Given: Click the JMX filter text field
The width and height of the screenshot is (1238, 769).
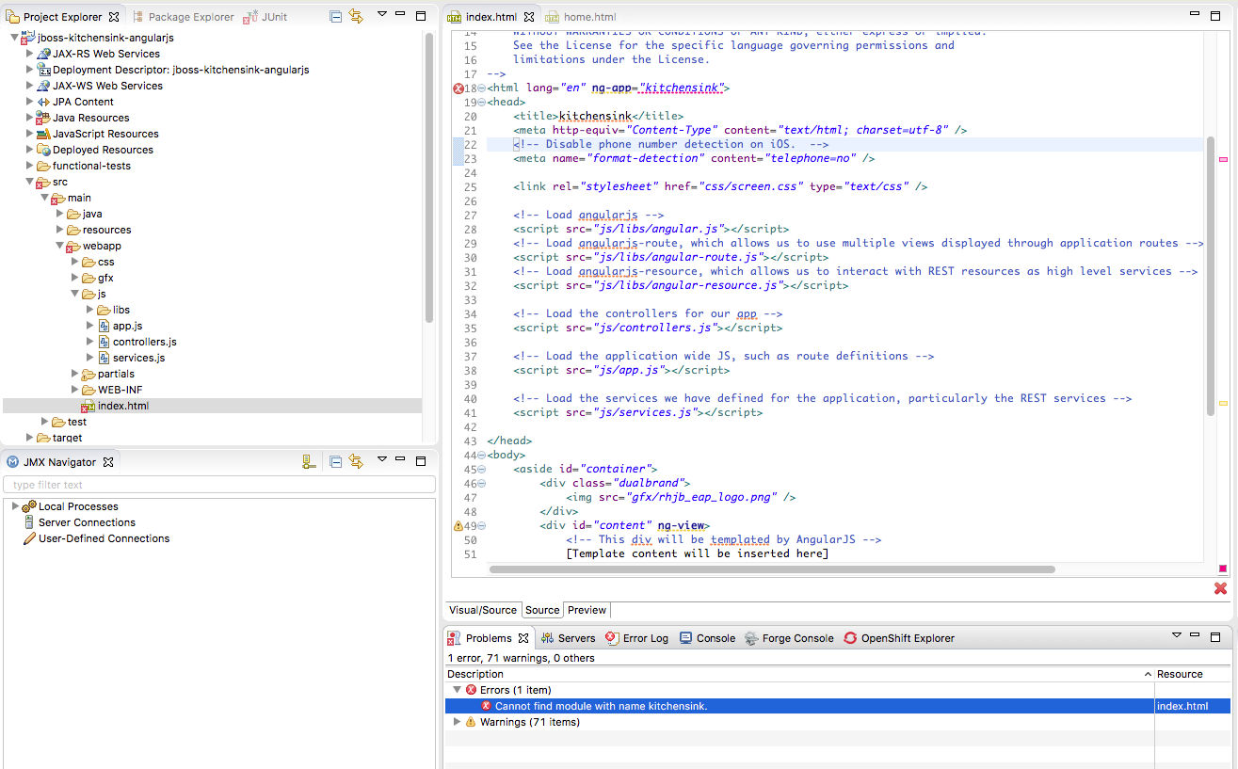Looking at the screenshot, I should pyautogui.click(x=219, y=485).
